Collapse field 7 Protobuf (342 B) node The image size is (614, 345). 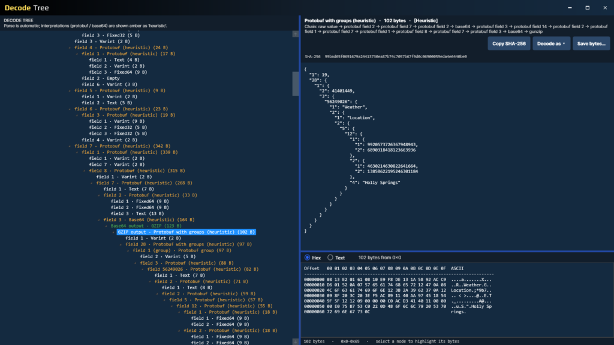[70, 146]
